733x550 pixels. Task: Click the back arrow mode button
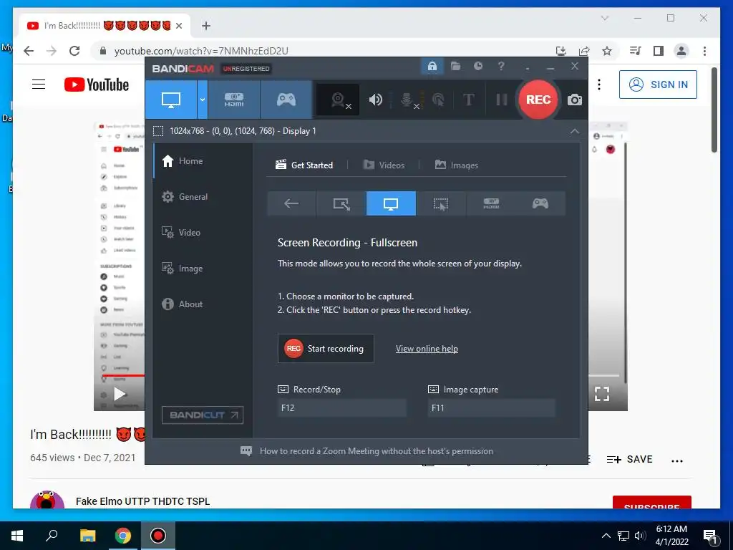(291, 203)
